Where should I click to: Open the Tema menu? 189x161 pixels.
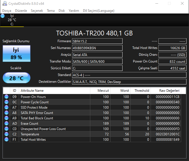click(51, 11)
